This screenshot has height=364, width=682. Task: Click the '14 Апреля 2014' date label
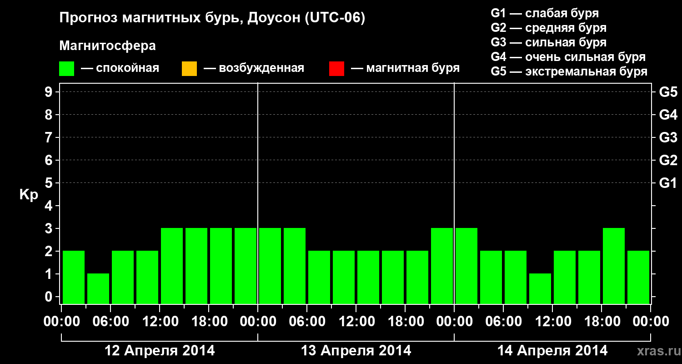(x=552, y=351)
